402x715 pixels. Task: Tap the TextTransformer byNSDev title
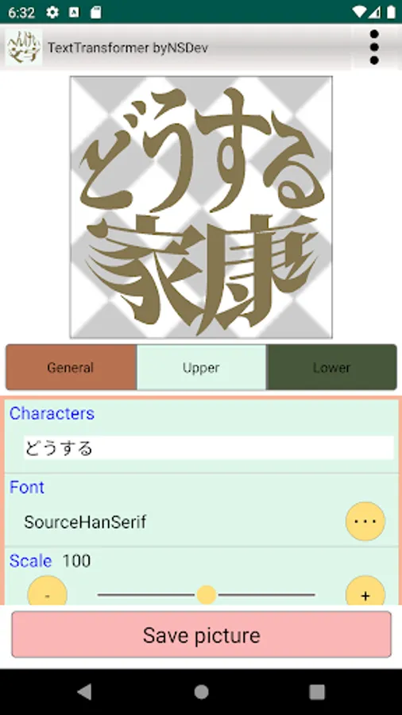pos(128,48)
